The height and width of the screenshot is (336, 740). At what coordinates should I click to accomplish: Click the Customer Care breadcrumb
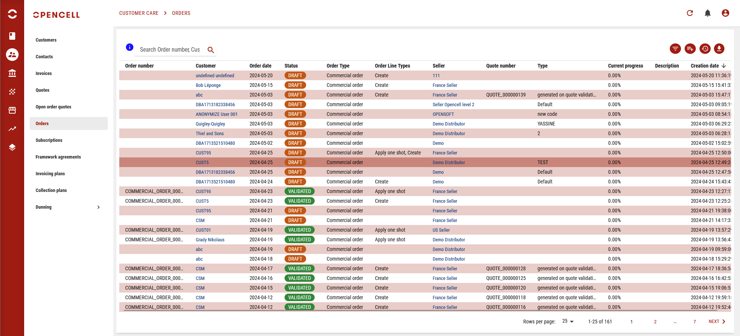[139, 13]
